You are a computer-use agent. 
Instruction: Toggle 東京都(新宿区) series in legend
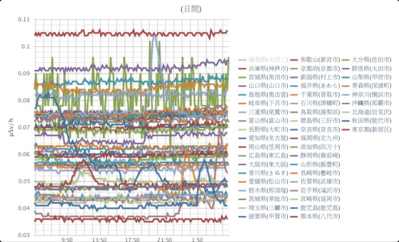pyautogui.click(x=366, y=129)
